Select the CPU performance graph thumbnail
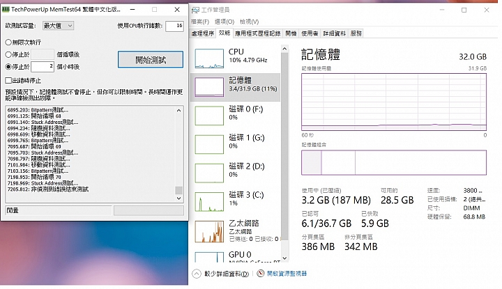 (x=209, y=58)
